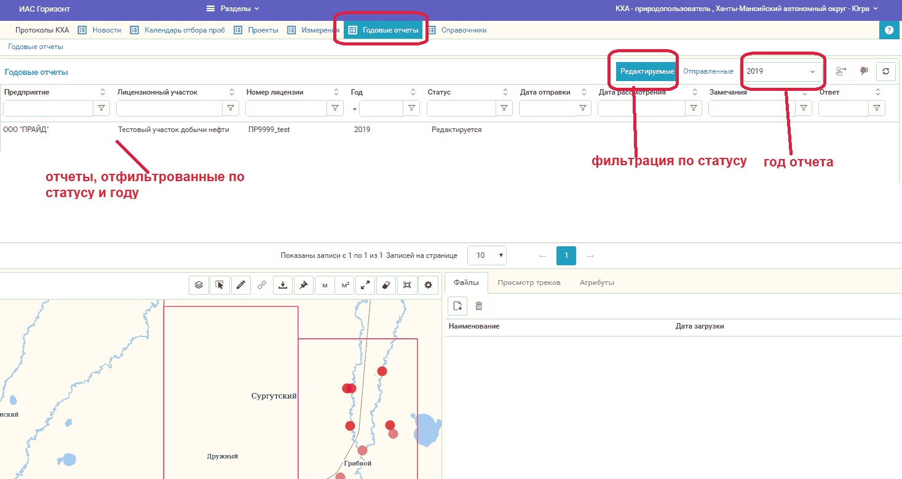Select the pencil draw tool on map
The height and width of the screenshot is (479, 902).
[x=240, y=285]
